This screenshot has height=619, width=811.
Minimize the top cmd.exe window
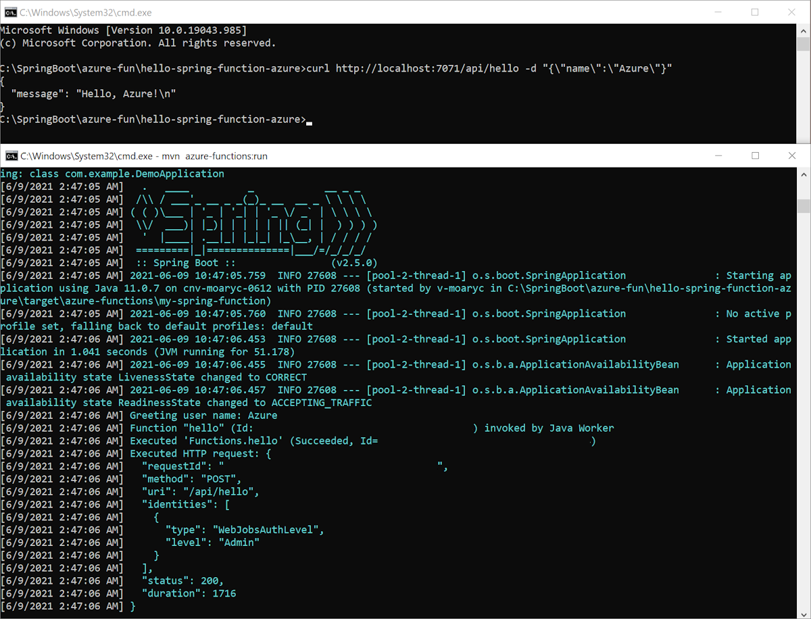tap(718, 12)
